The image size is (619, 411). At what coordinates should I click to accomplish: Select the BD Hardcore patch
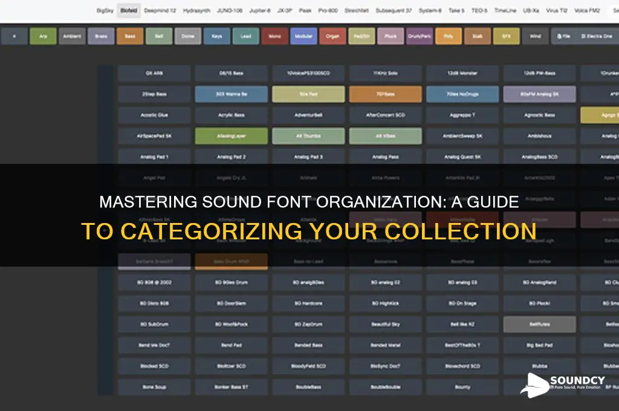click(x=308, y=303)
